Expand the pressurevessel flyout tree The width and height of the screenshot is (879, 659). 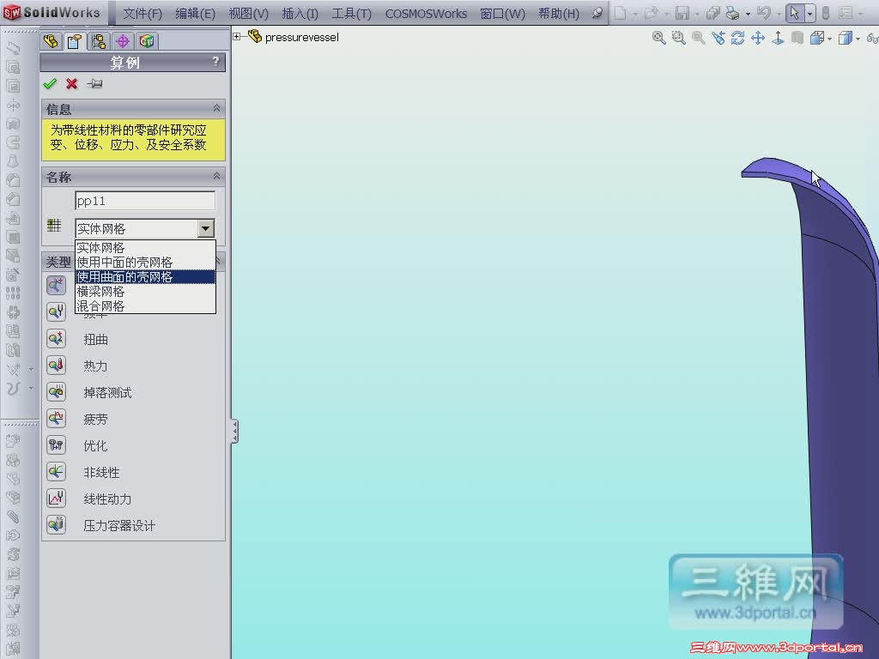[x=237, y=36]
